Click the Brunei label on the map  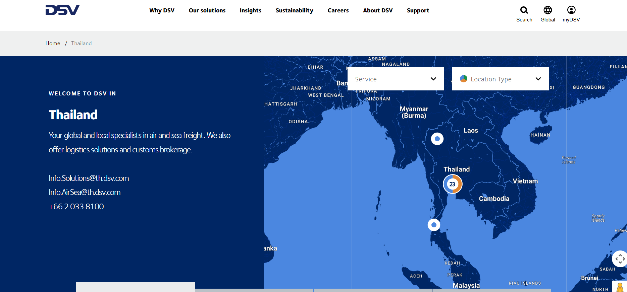(590, 278)
